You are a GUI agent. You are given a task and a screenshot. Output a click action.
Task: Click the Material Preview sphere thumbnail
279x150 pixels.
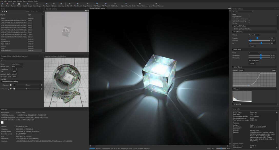click(66, 82)
